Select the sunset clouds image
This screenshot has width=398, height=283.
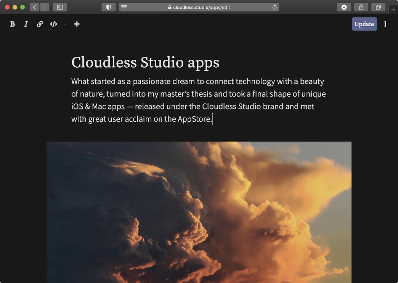click(x=199, y=212)
